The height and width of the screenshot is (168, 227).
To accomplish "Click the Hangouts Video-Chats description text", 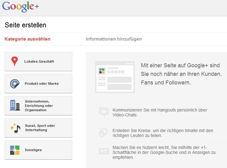I will point(160,112).
